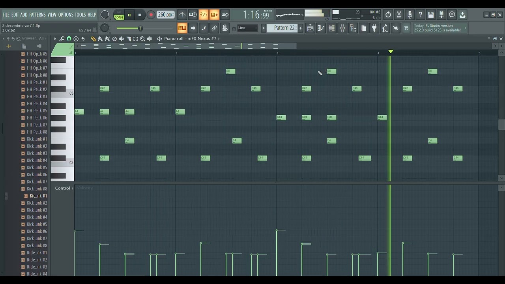Click the yellow playhead marker on timeline

(391, 52)
